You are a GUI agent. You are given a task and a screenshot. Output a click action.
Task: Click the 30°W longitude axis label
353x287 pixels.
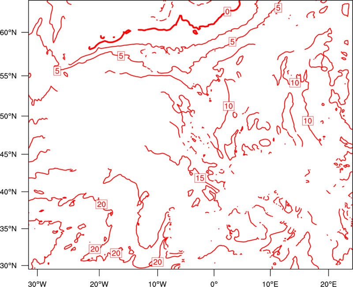38,283
